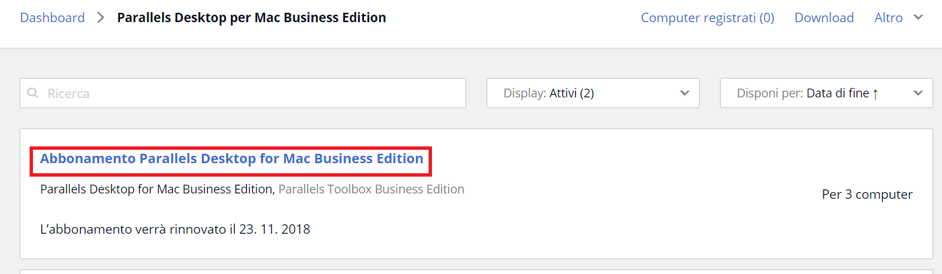Click the Per 3 computer label

coord(867,195)
